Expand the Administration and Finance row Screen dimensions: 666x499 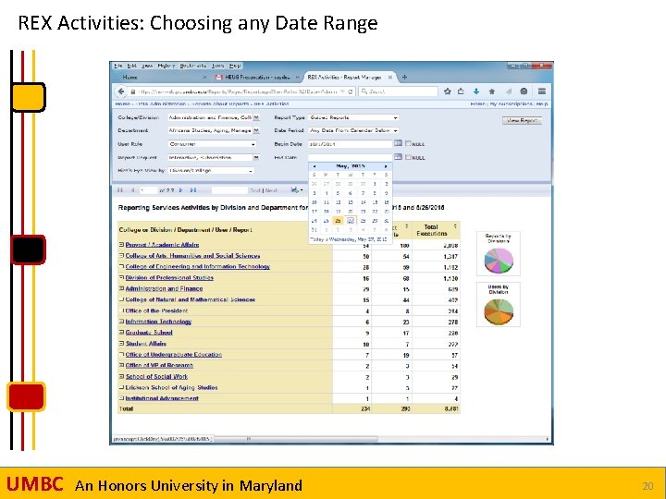[121, 288]
